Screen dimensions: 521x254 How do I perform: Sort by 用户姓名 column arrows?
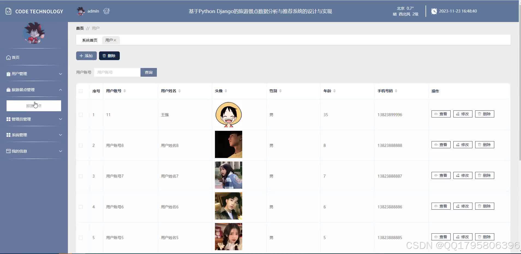click(179, 91)
